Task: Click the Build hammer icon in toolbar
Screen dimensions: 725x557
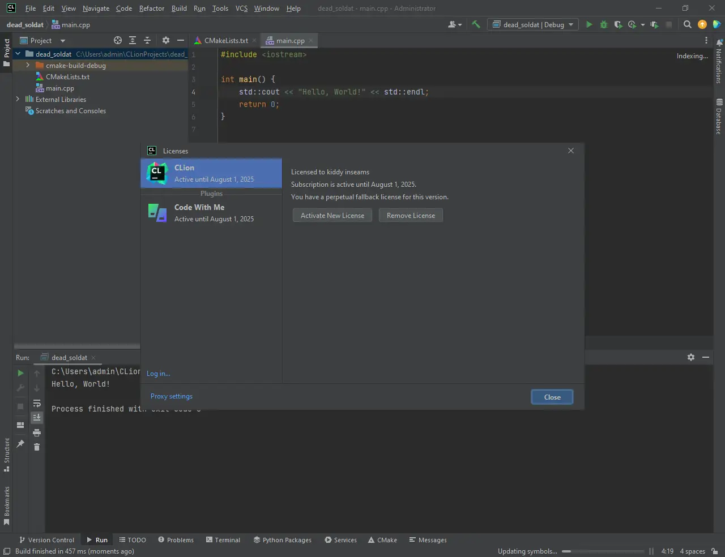Action: [476, 24]
